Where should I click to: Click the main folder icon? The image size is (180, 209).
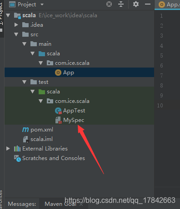34,44
